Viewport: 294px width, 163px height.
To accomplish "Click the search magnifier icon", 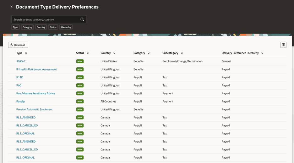I will (82, 19).
